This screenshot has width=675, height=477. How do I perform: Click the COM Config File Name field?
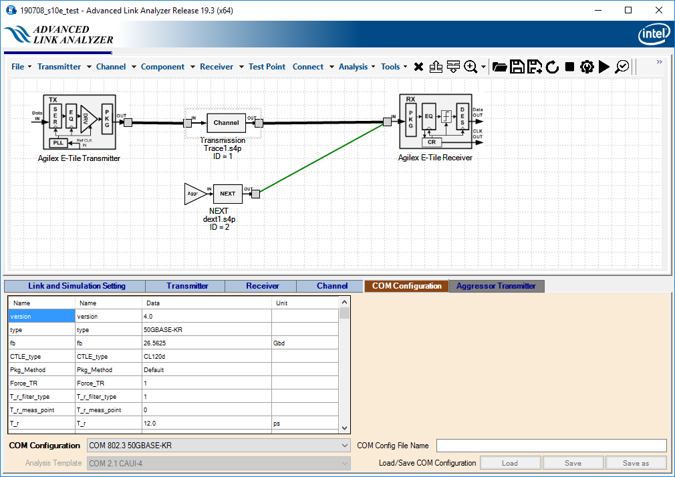(x=551, y=446)
